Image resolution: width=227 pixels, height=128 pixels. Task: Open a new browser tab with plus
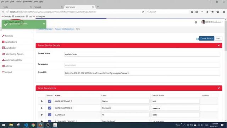(x=98, y=7)
